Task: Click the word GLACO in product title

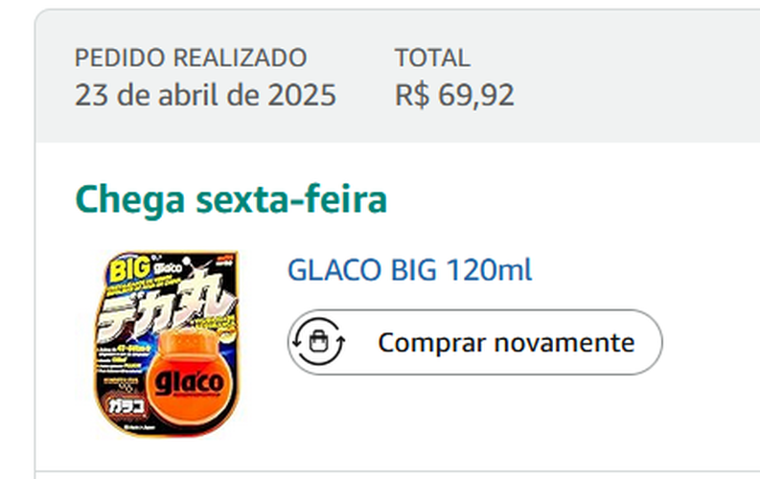Action: coord(334,271)
